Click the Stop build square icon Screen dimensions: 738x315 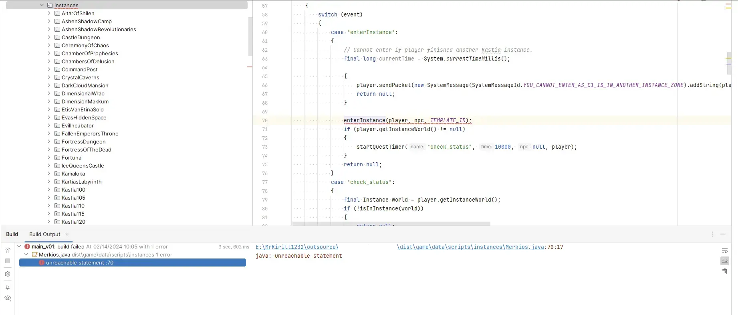[x=7, y=261]
